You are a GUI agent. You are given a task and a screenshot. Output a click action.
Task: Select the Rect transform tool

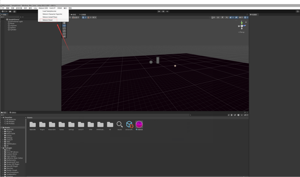[x=64, y=34]
